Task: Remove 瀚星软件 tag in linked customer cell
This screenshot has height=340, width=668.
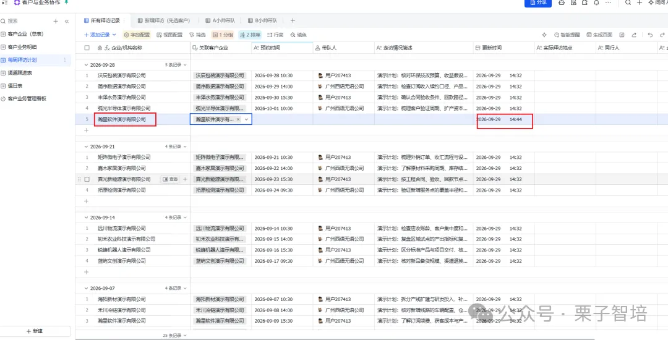Action: pyautogui.click(x=238, y=119)
